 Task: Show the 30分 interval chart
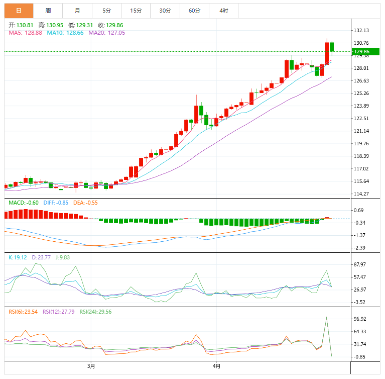[x=165, y=11]
